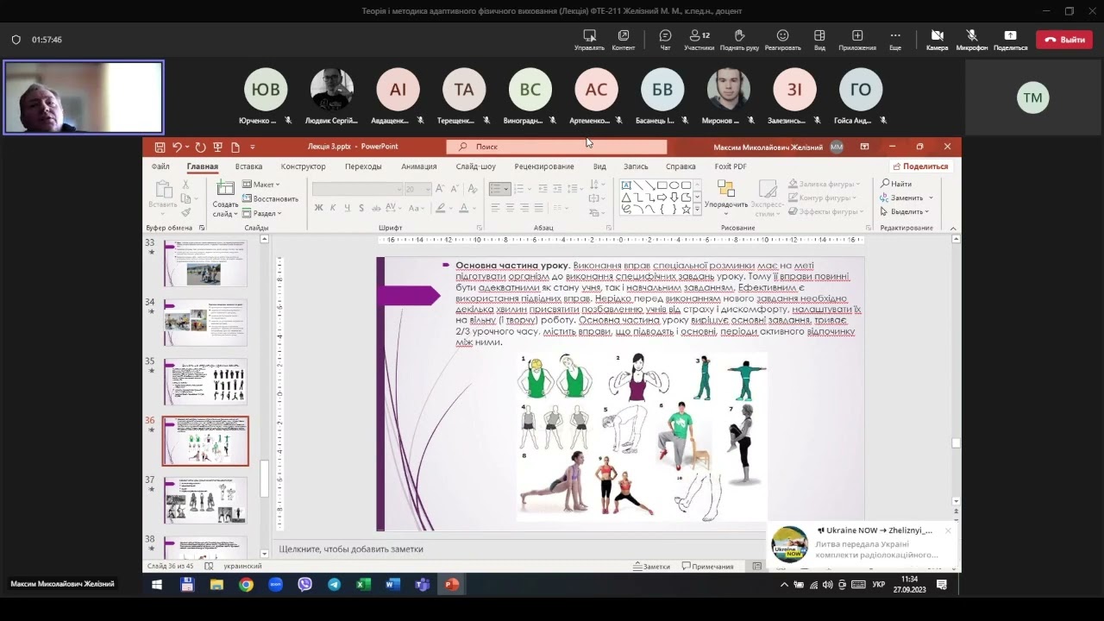Leave the meeting with the red button
This screenshot has height=621, width=1104.
1064,40
